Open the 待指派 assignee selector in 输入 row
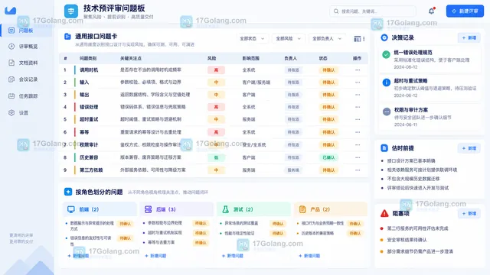The image size is (490, 275). [x=293, y=82]
